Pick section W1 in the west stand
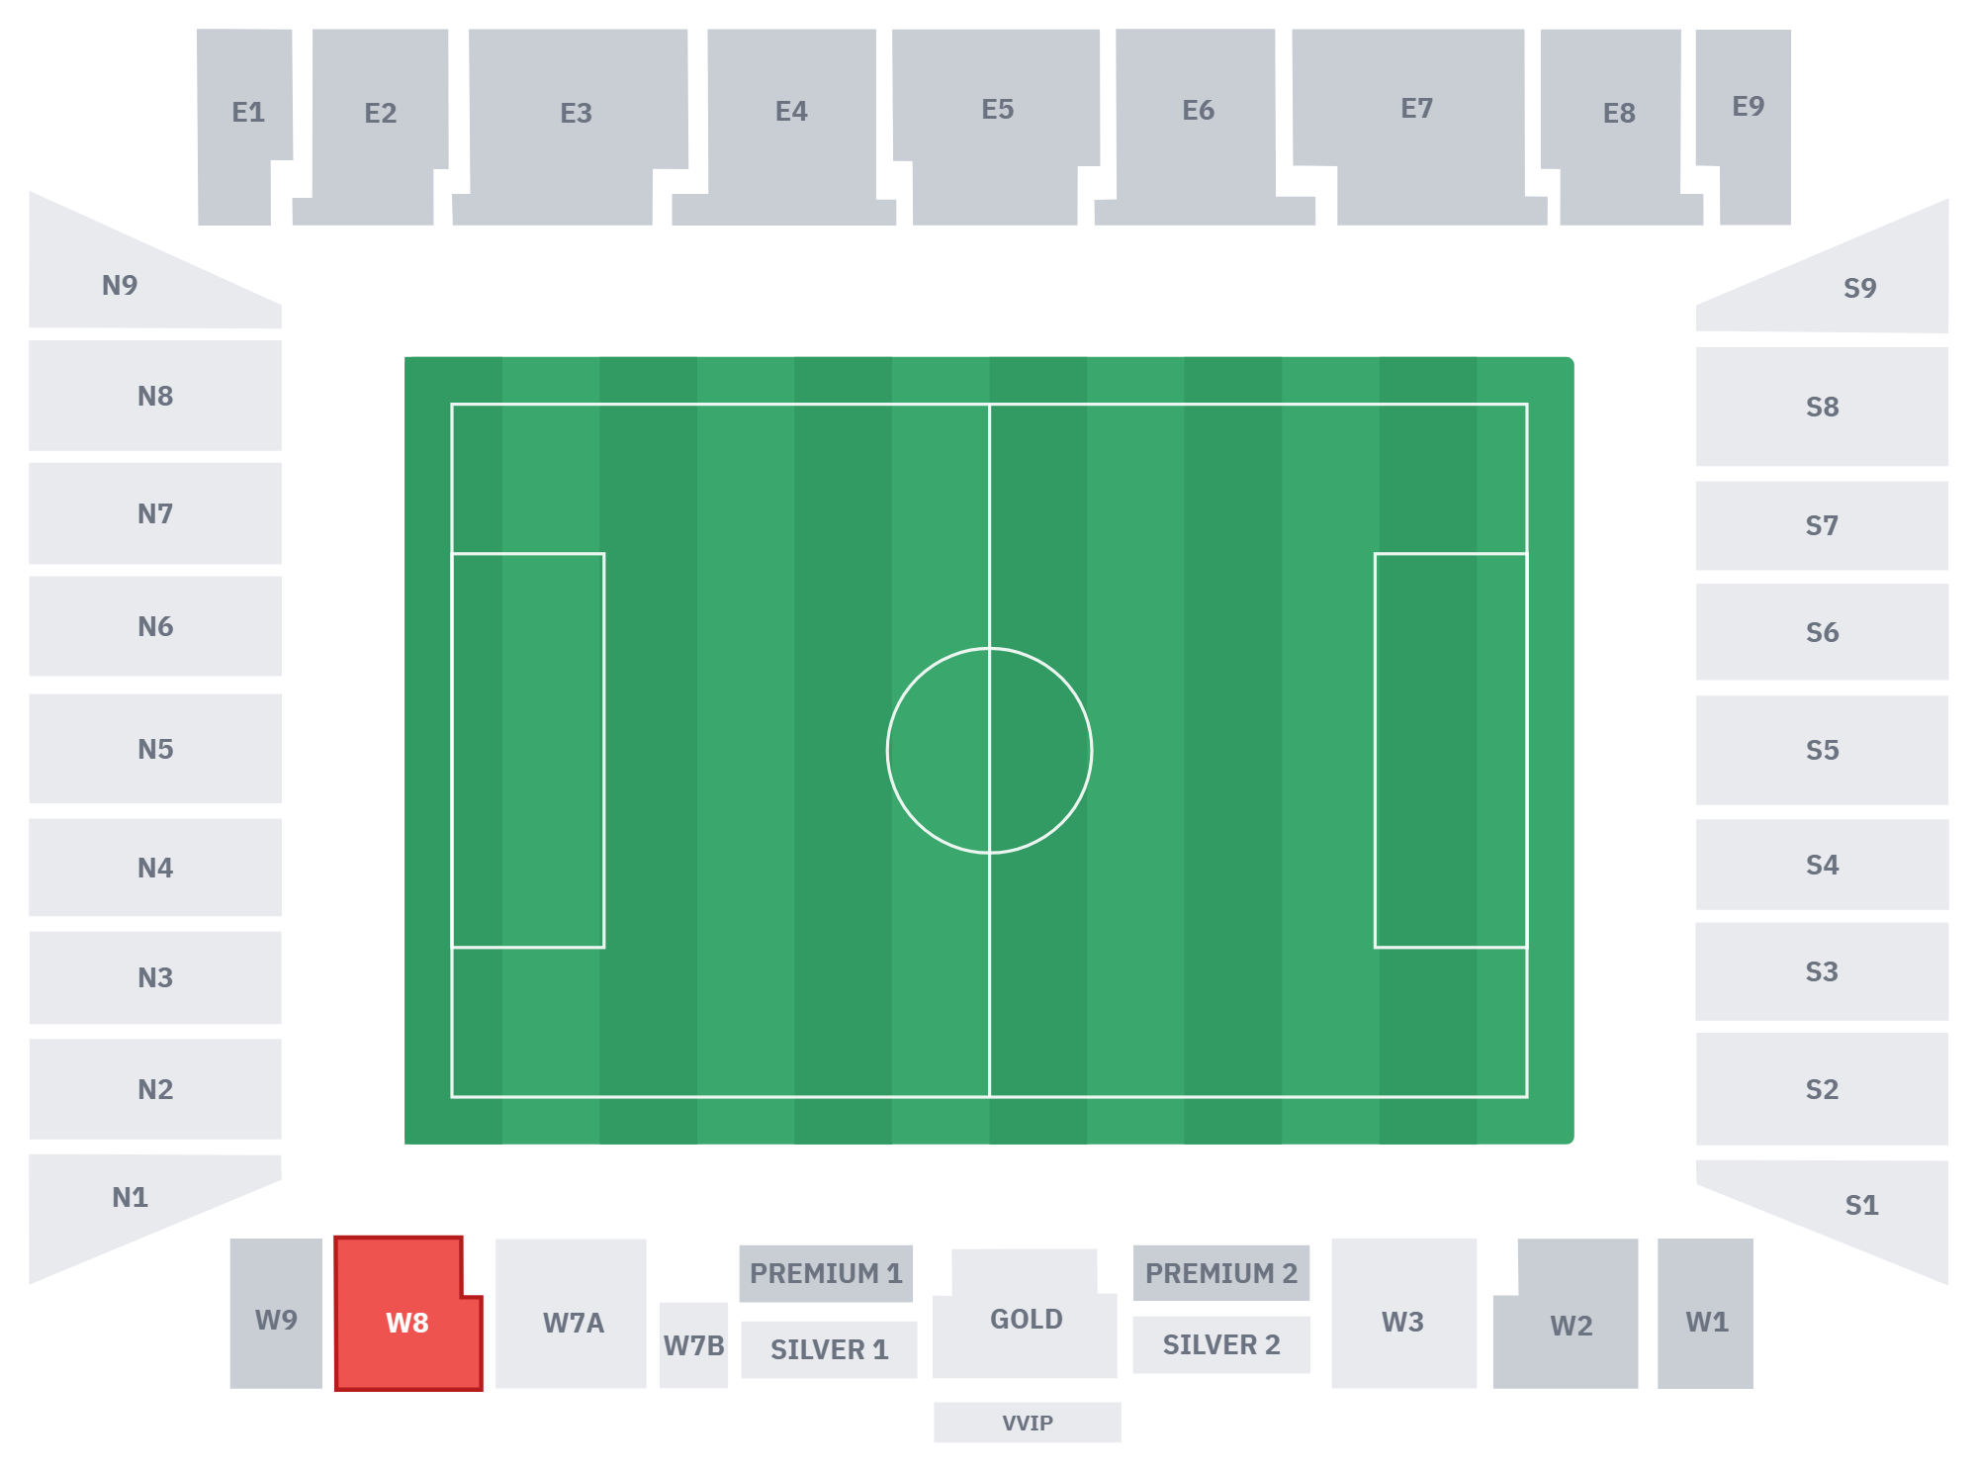Viewport: 1978px width, 1472px height. pyautogui.click(x=1705, y=1314)
